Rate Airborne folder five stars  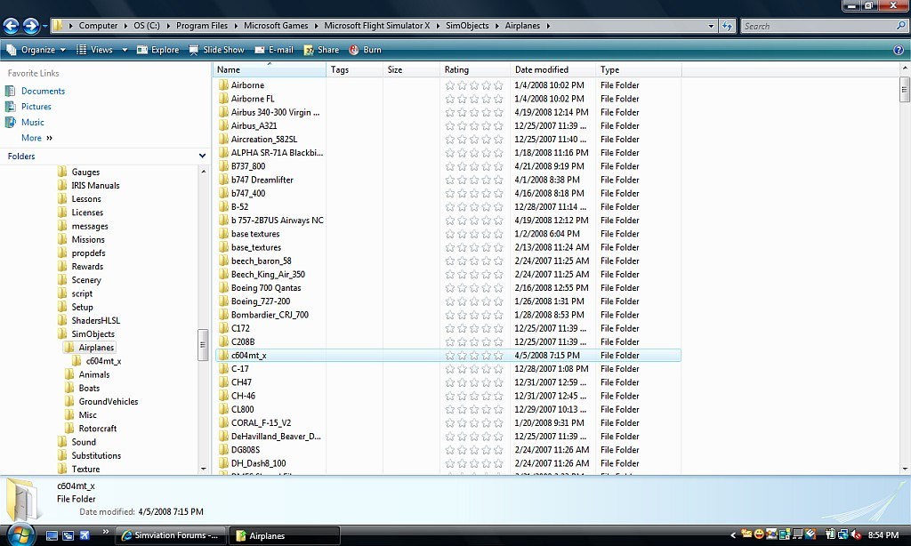498,85
